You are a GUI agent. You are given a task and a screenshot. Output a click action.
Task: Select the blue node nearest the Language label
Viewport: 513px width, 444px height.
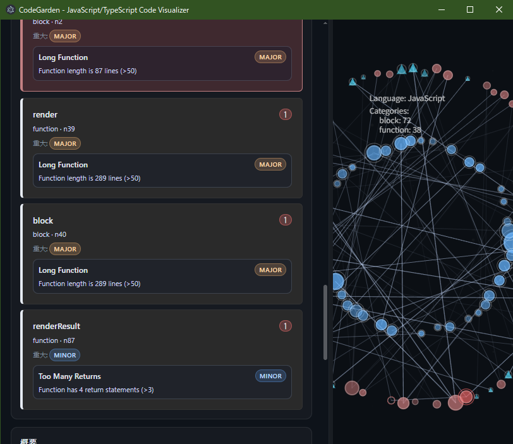[x=401, y=144]
